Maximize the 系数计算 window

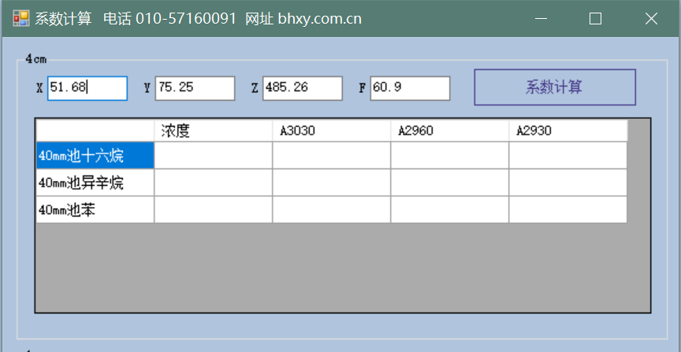595,18
